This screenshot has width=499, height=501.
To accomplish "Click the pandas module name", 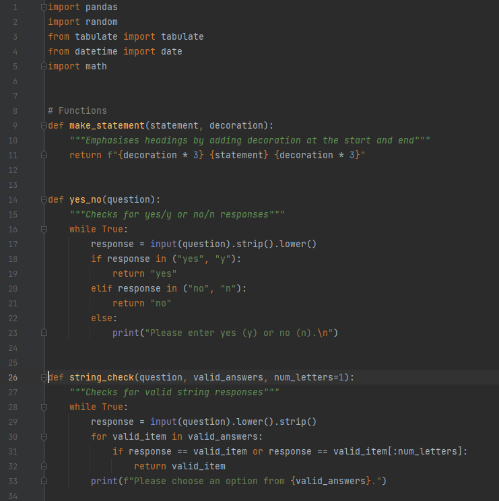I will [101, 7].
